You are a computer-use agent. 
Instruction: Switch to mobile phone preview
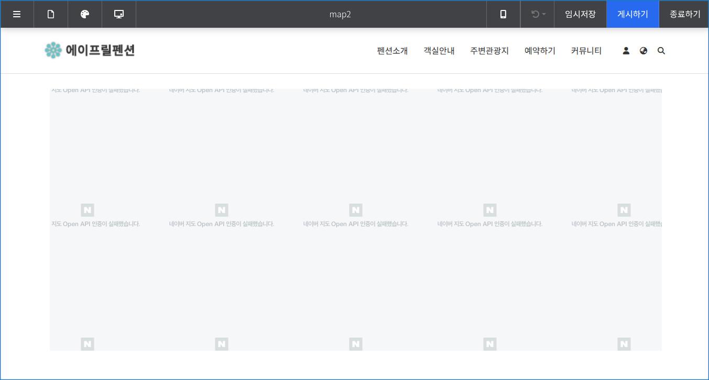click(503, 14)
